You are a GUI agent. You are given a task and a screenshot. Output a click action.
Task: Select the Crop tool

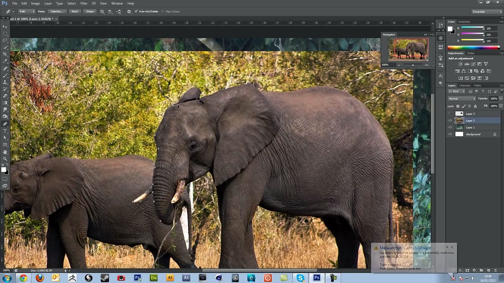(x=5, y=54)
